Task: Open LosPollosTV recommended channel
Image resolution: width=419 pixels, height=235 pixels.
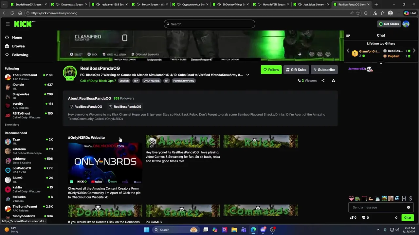Action: coord(29,170)
